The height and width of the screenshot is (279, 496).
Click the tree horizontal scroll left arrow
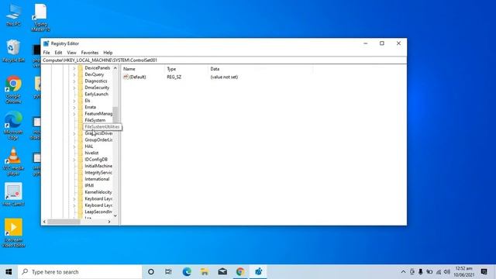45,222
